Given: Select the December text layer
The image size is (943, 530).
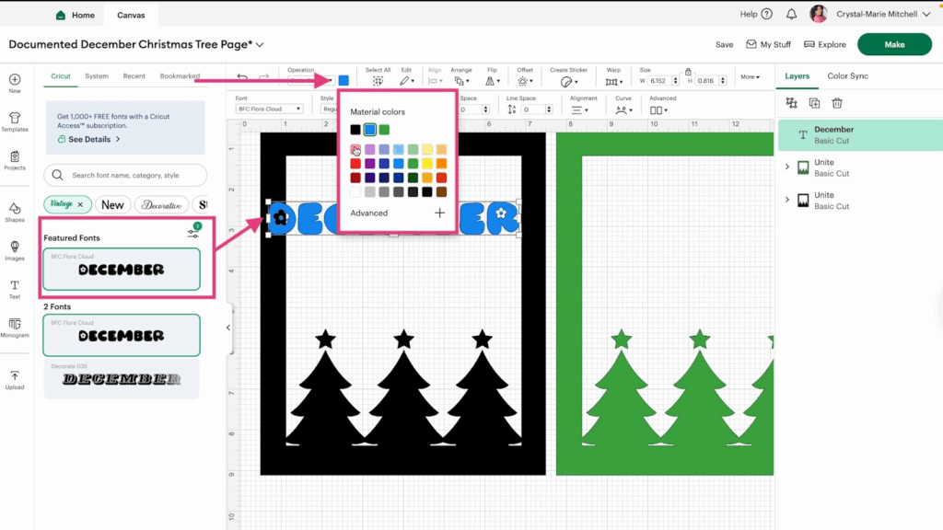Looking at the screenshot, I should [860, 134].
